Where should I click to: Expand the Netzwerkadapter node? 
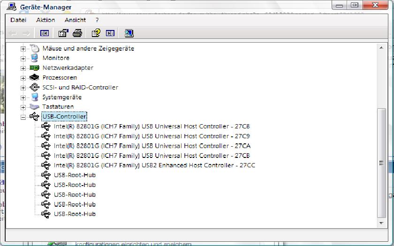pyautogui.click(x=23, y=68)
